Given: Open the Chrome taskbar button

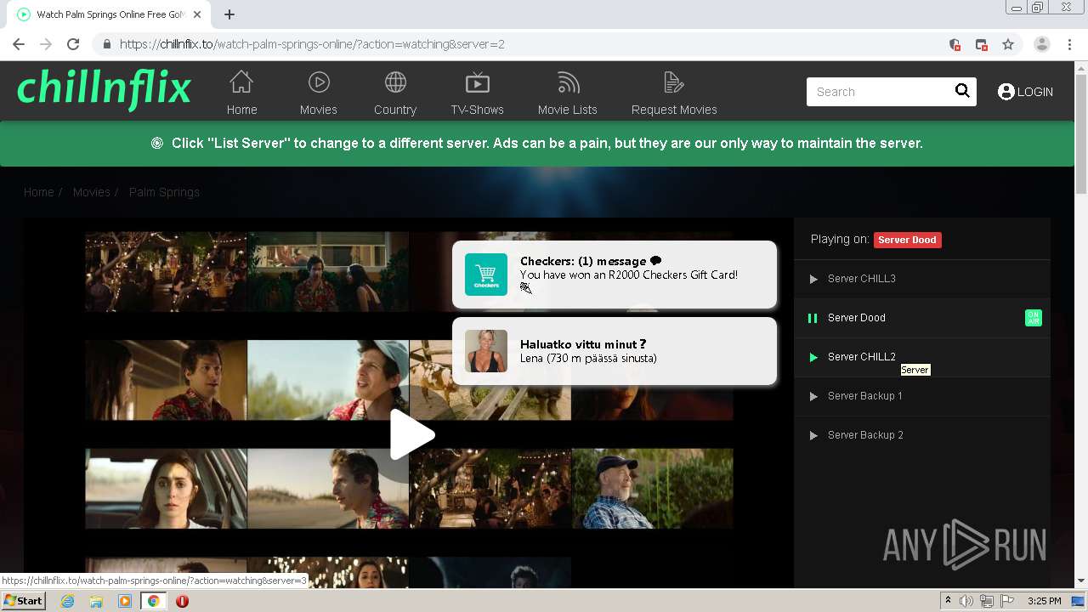Looking at the screenshot, I should click(x=153, y=601).
